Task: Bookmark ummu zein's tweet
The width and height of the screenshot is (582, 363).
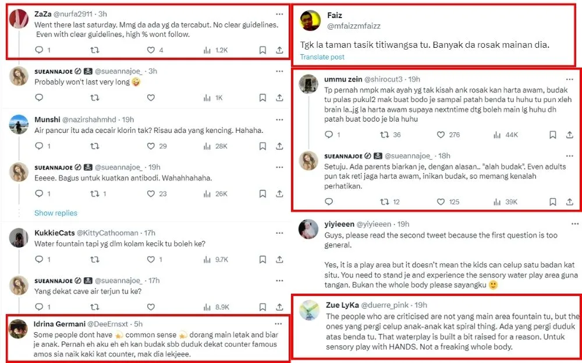Action: pos(552,135)
